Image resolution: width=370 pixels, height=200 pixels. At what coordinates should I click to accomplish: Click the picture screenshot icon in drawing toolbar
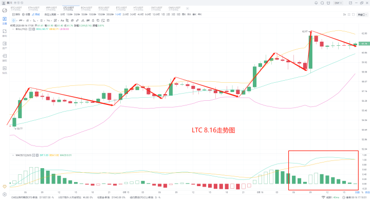(103, 21)
